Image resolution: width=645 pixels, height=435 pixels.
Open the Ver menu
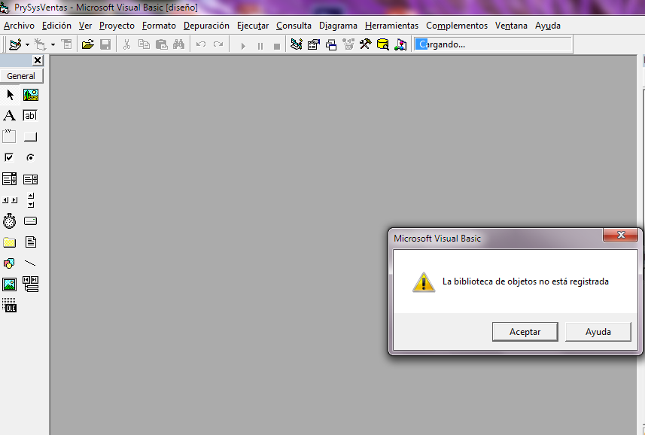[85, 26]
